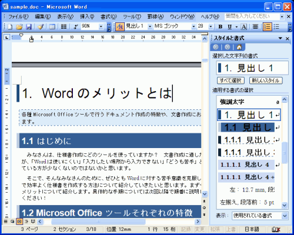
Task: Click the Next Page double-arrow button
Action: tap(204, 214)
